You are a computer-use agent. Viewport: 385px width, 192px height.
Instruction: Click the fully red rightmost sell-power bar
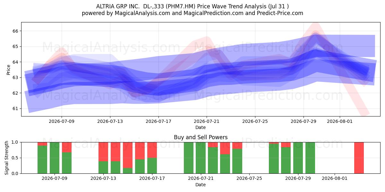(x=359, y=158)
